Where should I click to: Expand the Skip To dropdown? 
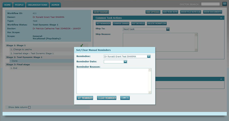[x=168, y=29]
